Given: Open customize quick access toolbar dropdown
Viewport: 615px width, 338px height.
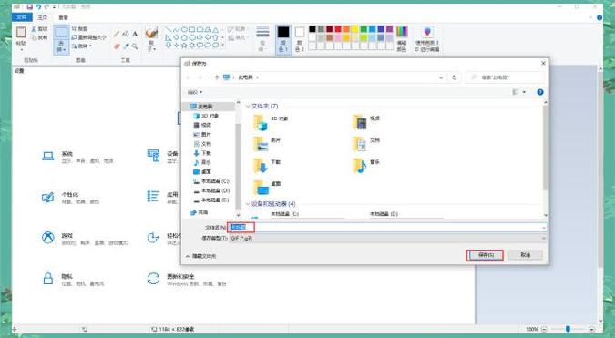Looking at the screenshot, I should tap(54, 6).
